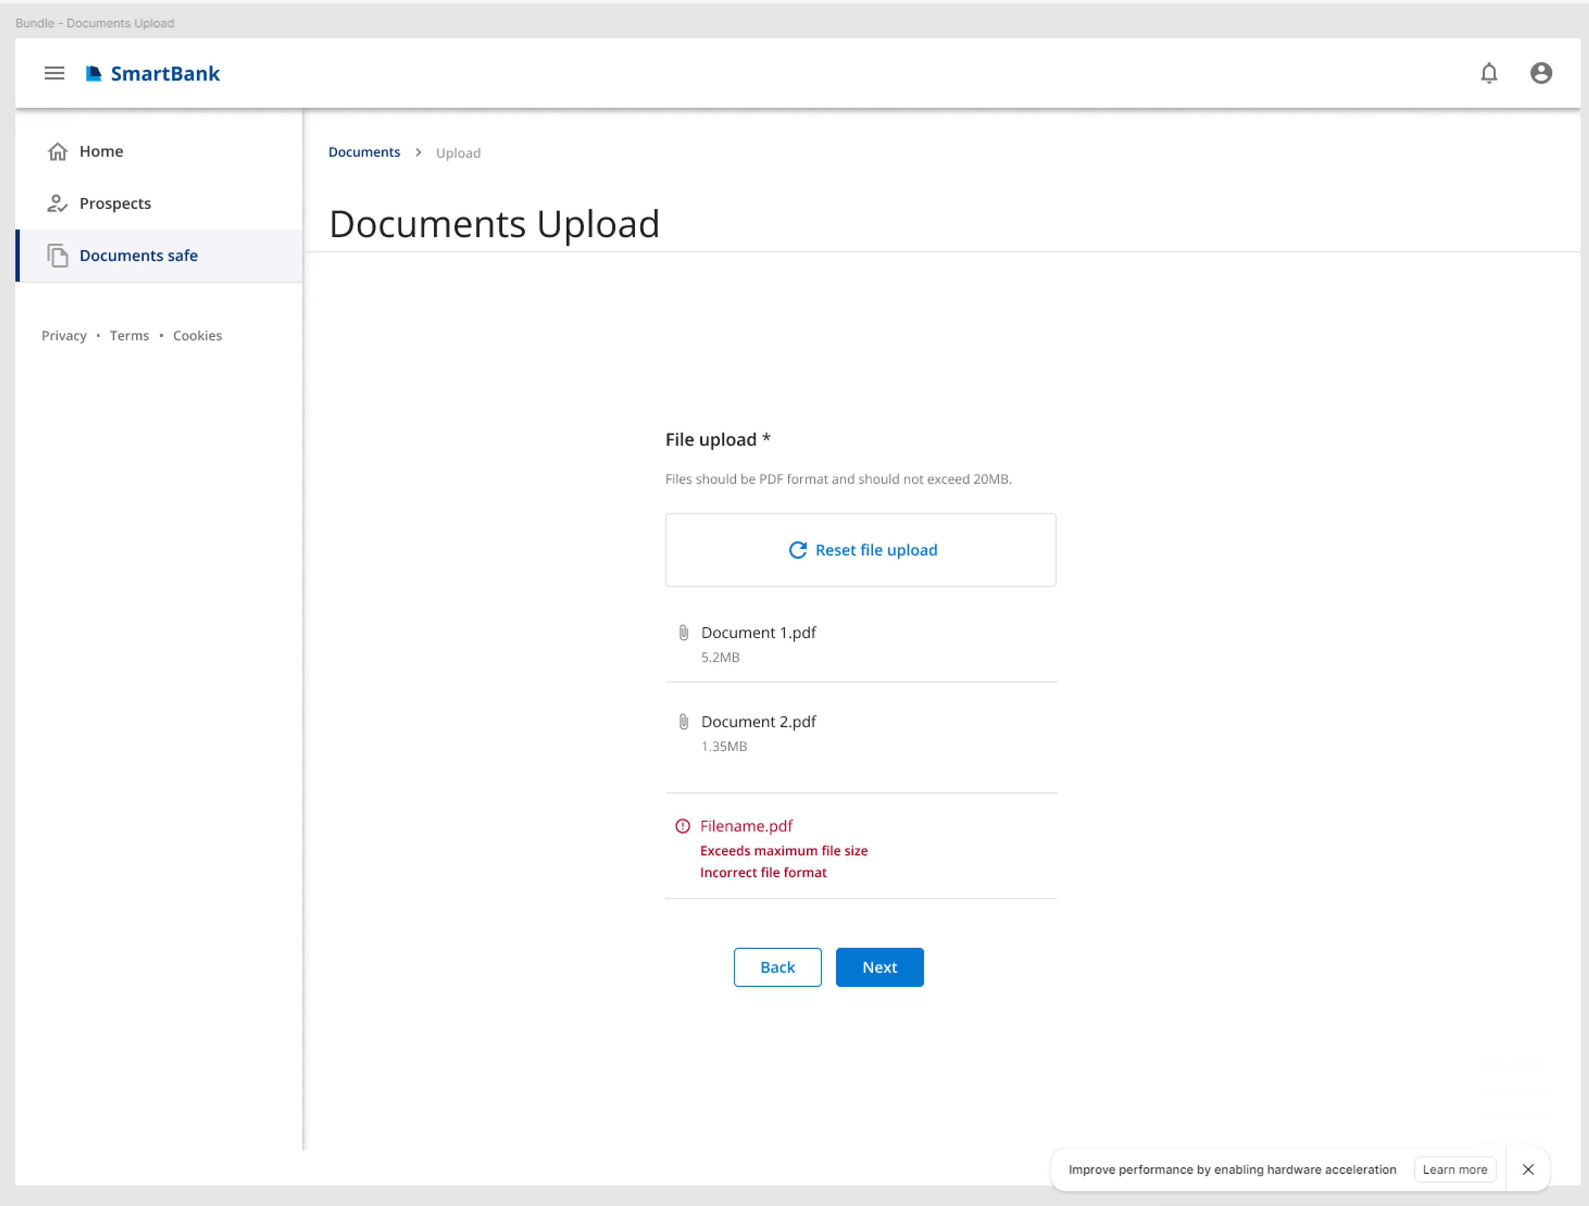1589x1206 pixels.
Task: Click the hardware acceleration message text
Action: [1232, 1169]
